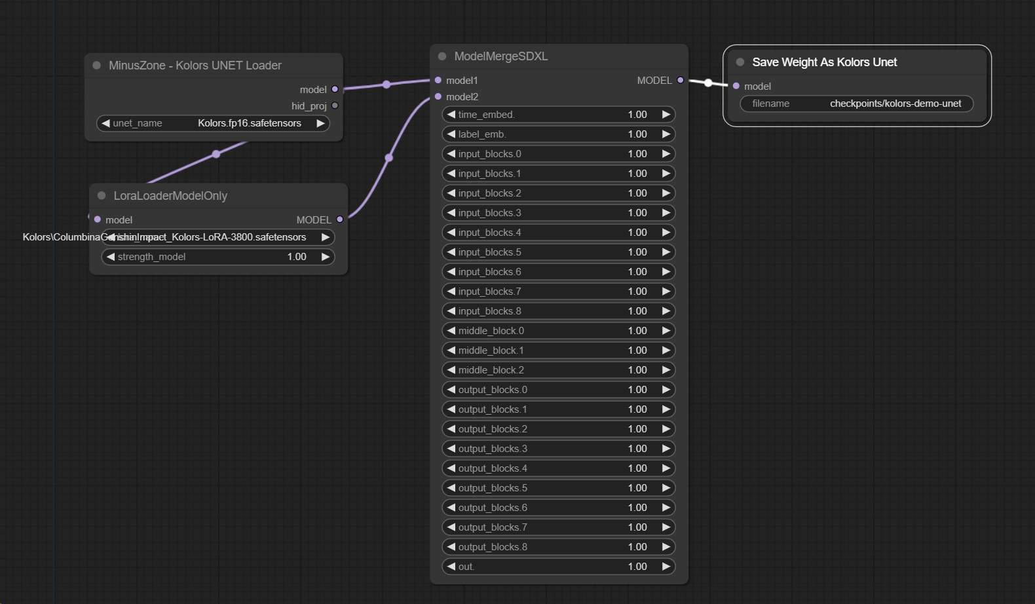Click the hid_proj output socket
Viewport: 1035px width, 604px height.
pos(335,105)
